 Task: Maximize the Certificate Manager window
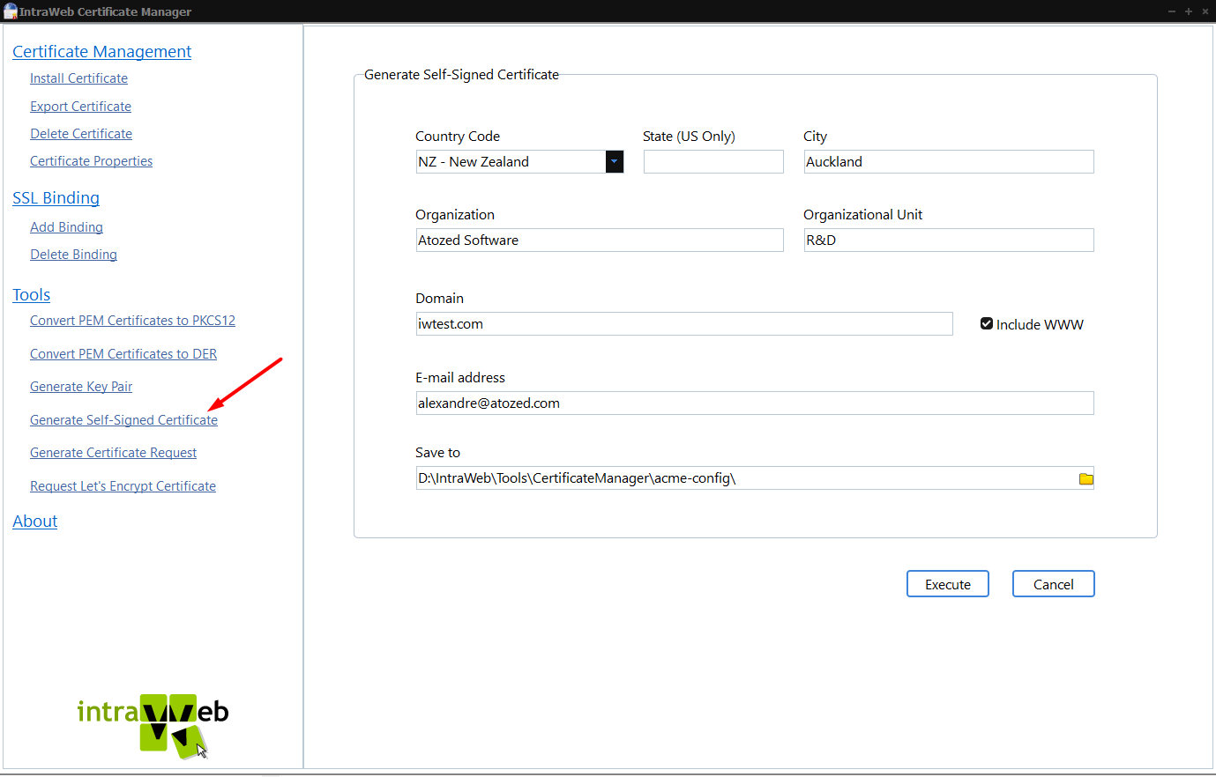coord(1189,11)
